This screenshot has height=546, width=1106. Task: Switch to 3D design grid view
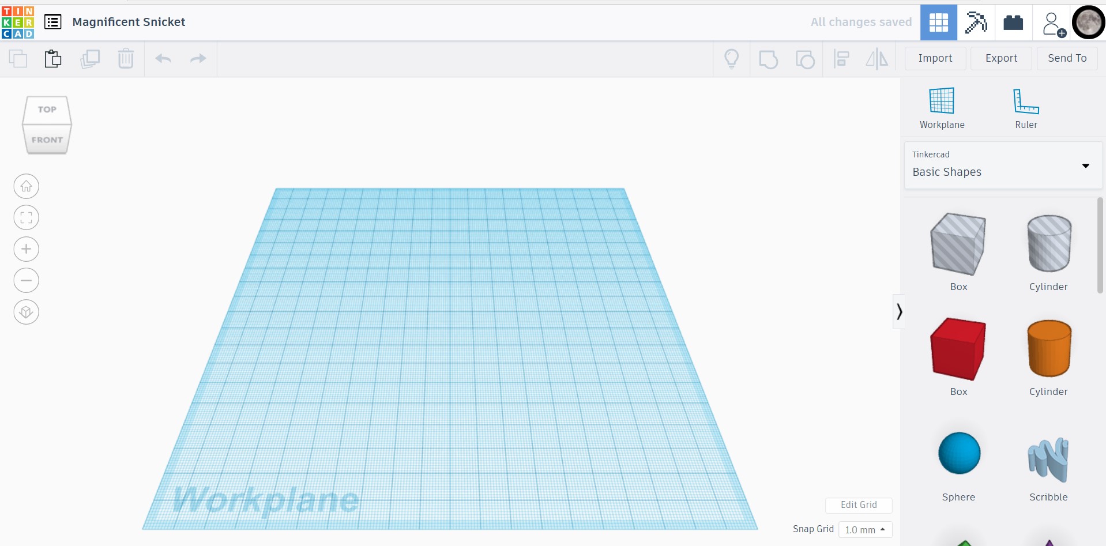[x=938, y=22]
